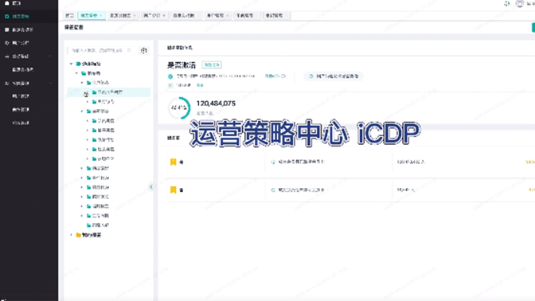Click the number 120,484,075
Screen dimensions: 535x301
coord(216,104)
